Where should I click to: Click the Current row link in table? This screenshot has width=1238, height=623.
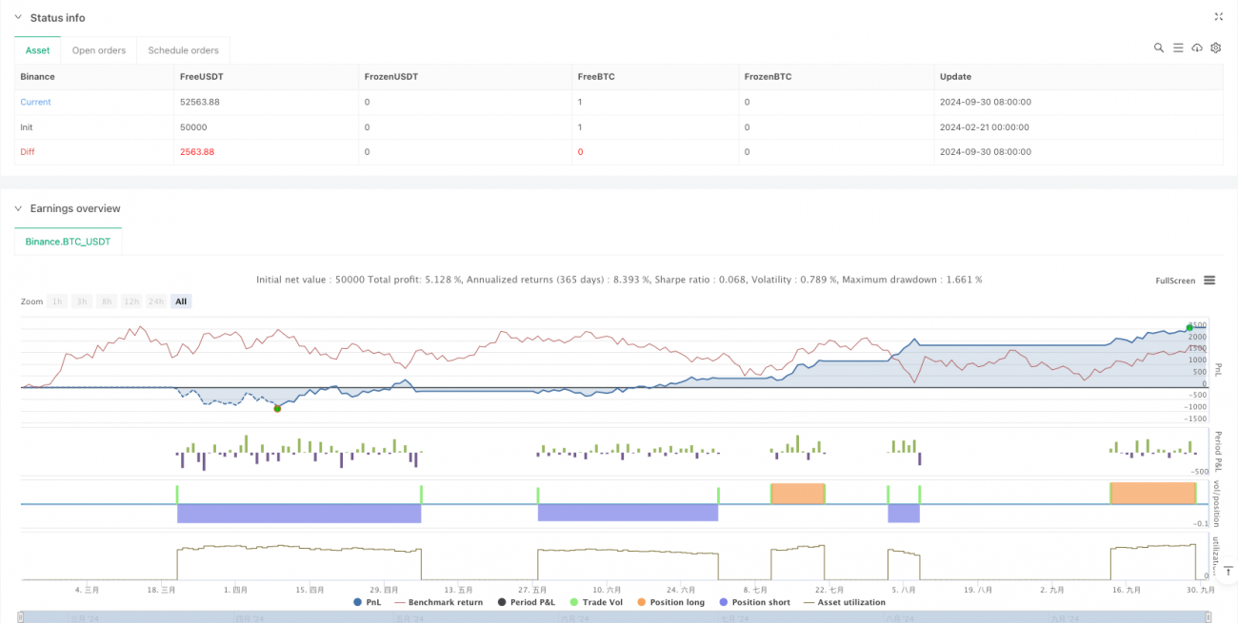[35, 102]
